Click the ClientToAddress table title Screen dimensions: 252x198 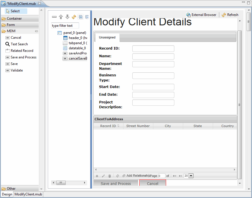[x=109, y=119]
